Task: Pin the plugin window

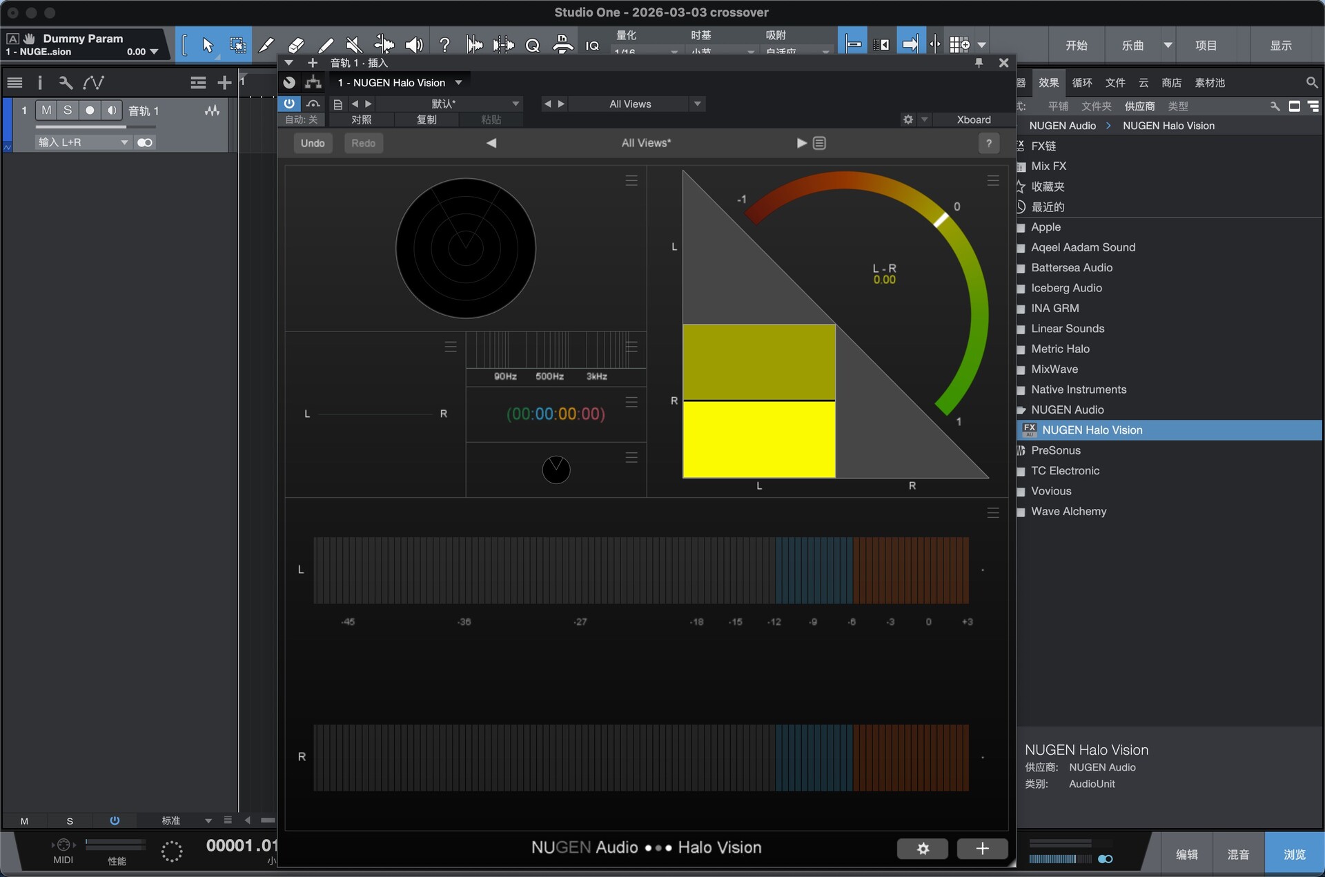Action: 979,63
